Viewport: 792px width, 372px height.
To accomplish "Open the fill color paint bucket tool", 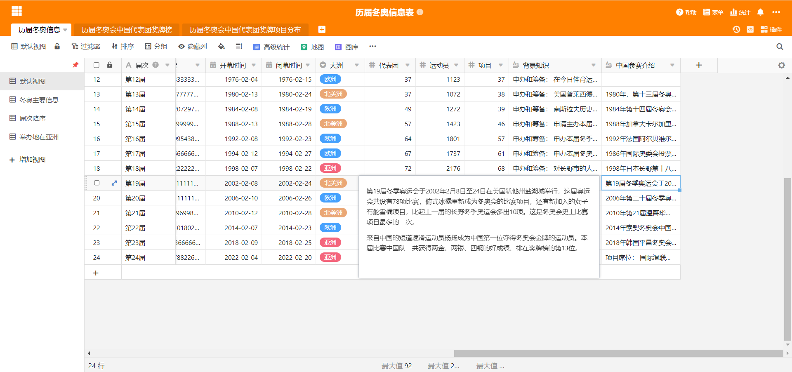I will [222, 47].
